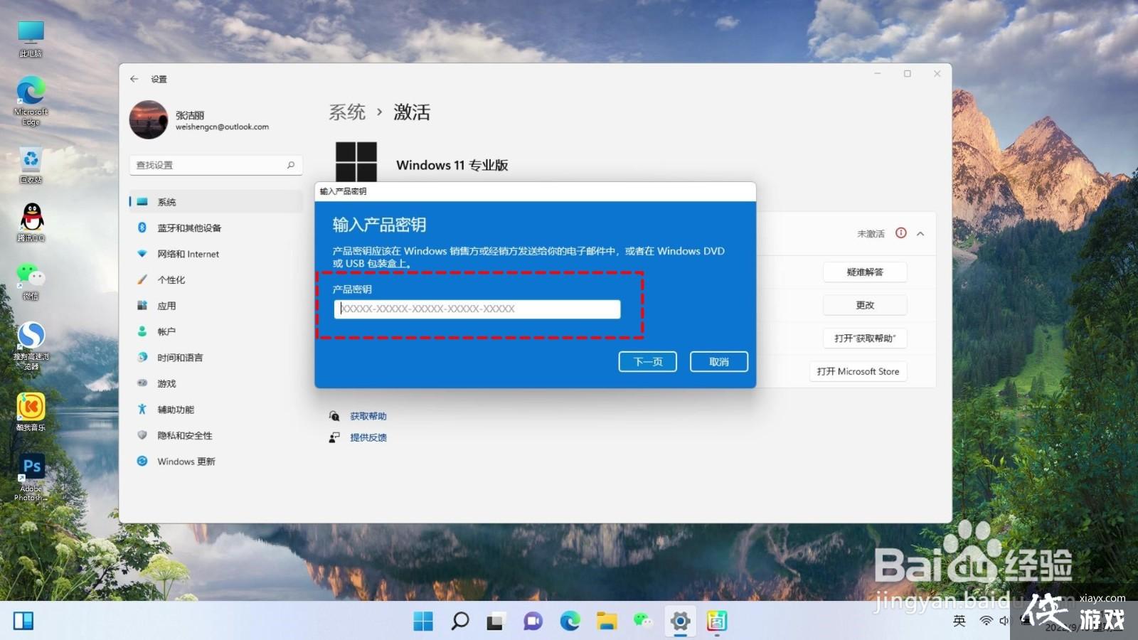This screenshot has width=1138, height=640.
Task: Click the 疑难解答 button
Action: [865, 272]
